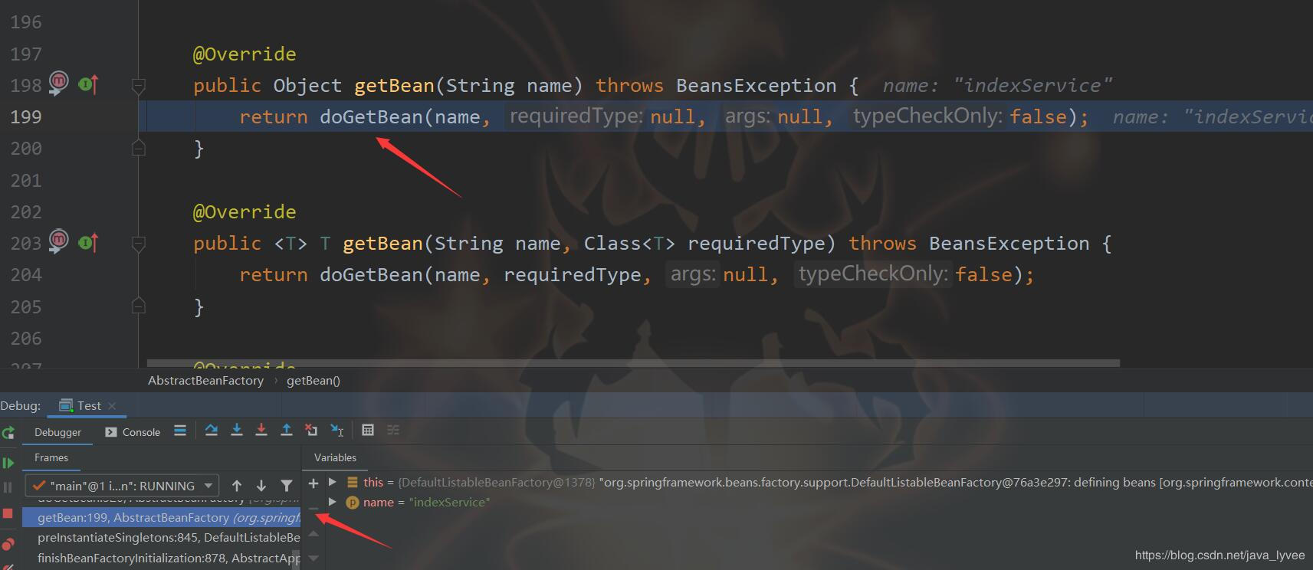Click method breakpoint icon on line 198
1313x570 pixels.
pyautogui.click(x=59, y=82)
